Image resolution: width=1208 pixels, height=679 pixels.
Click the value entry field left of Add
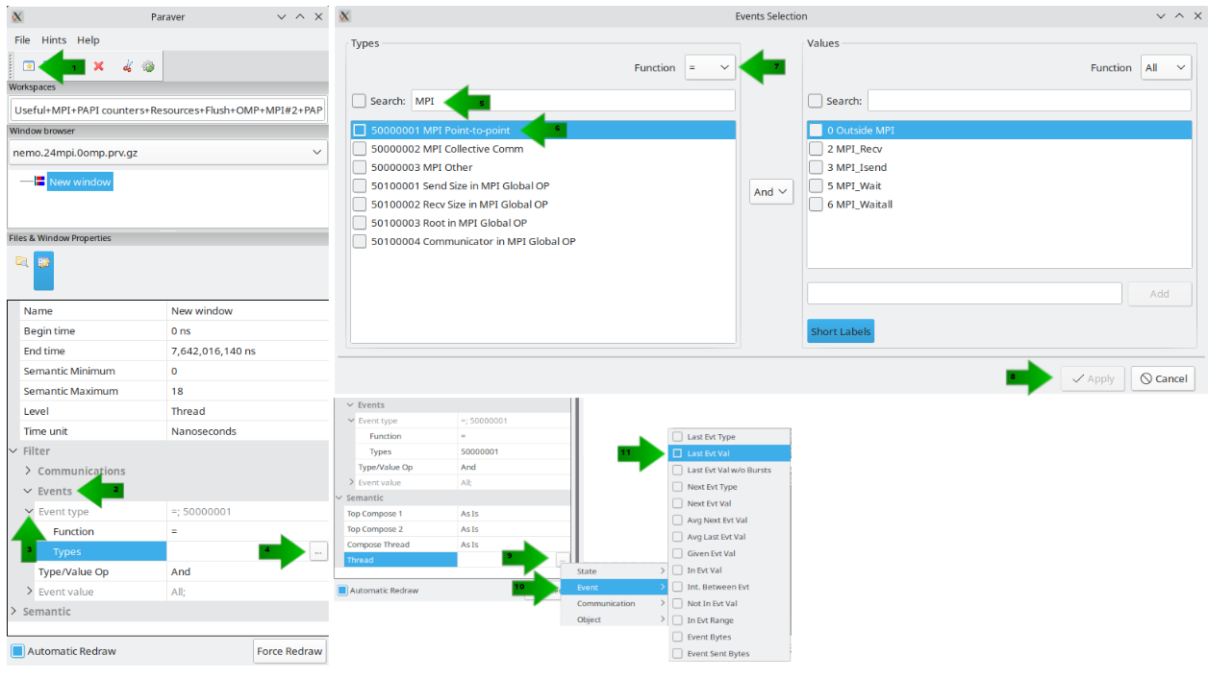[x=965, y=294]
